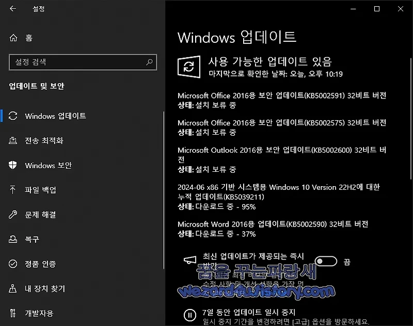Click the KB5002591 Office 2016 update entry
413x326 pixels.
pyautogui.click(x=282, y=100)
